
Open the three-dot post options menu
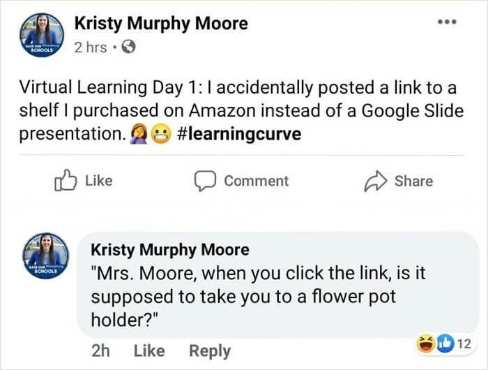click(x=447, y=22)
